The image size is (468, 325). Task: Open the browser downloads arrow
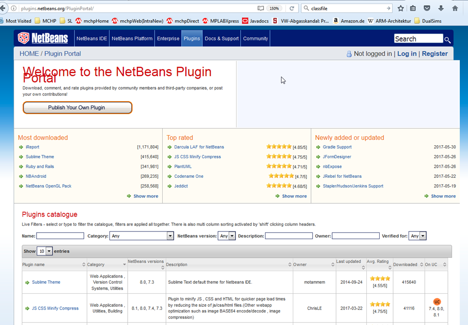441,8
